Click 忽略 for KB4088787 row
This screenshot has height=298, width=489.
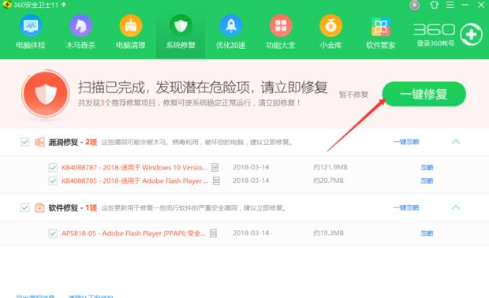click(x=427, y=167)
